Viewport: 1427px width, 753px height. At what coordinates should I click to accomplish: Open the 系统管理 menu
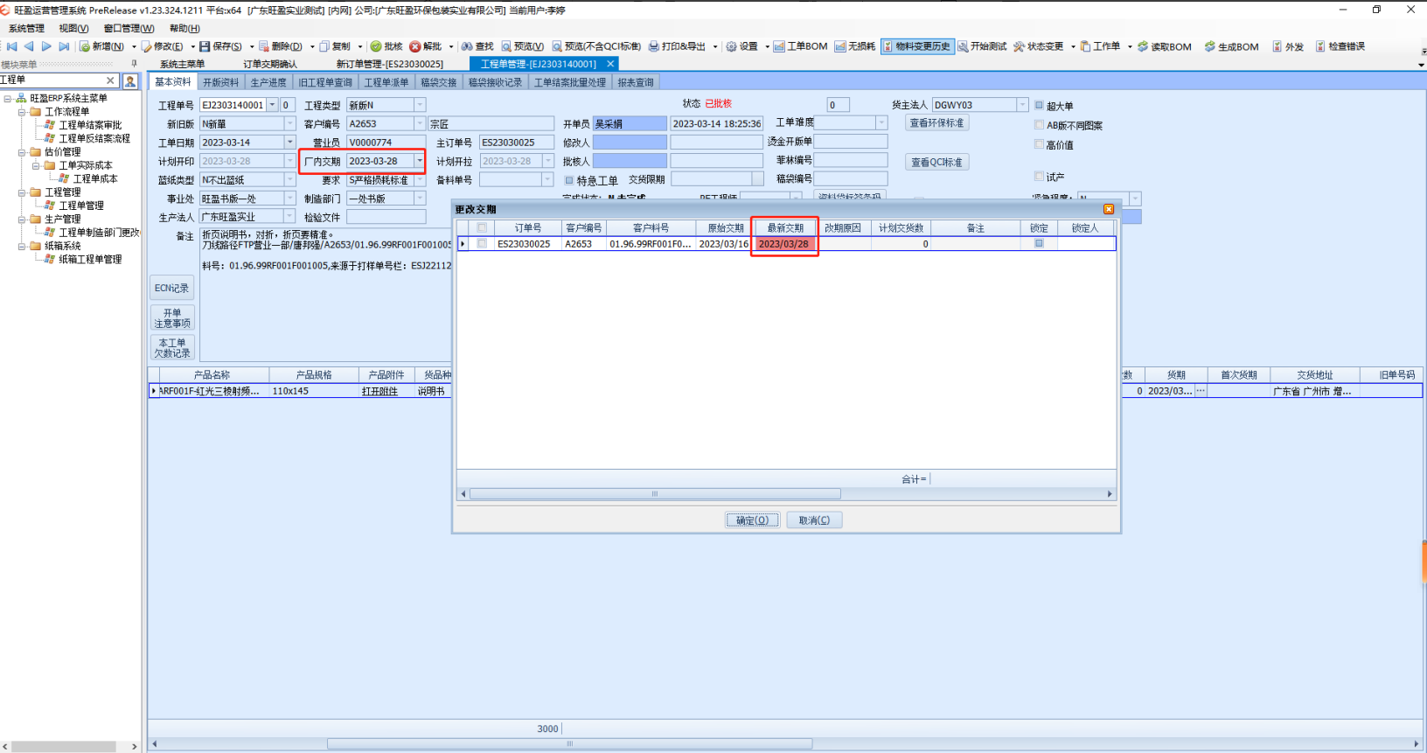coord(26,28)
